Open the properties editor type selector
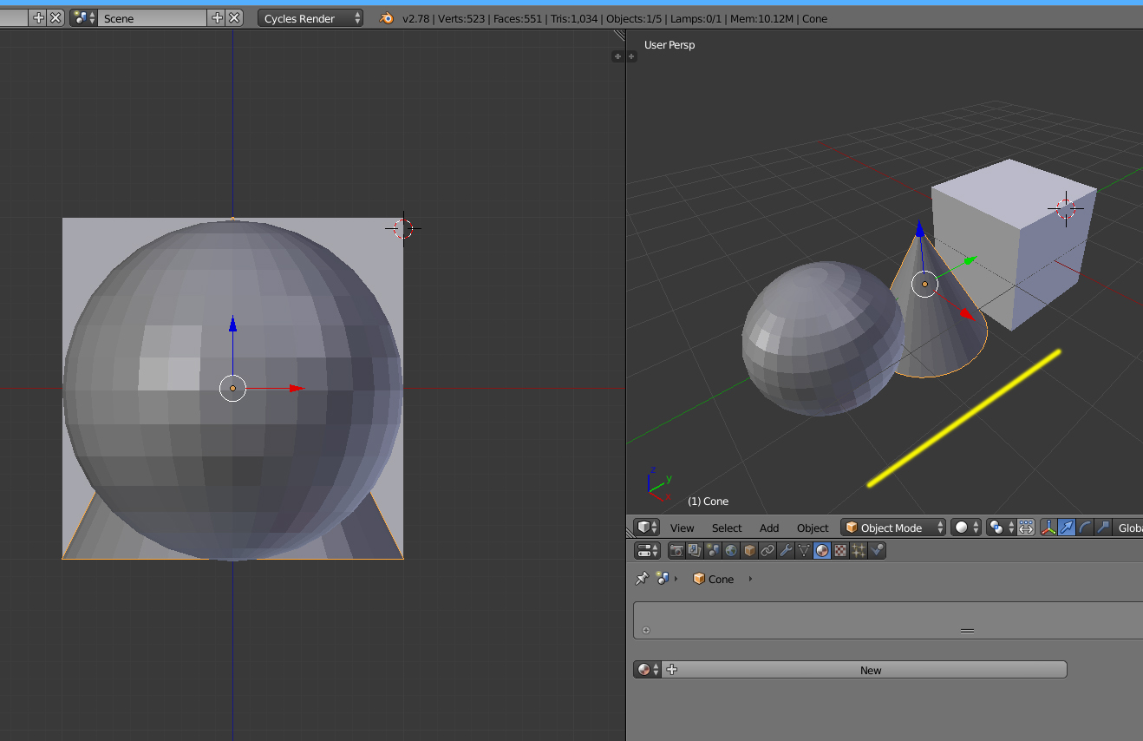Screen dimensions: 1143x741 (x=647, y=550)
